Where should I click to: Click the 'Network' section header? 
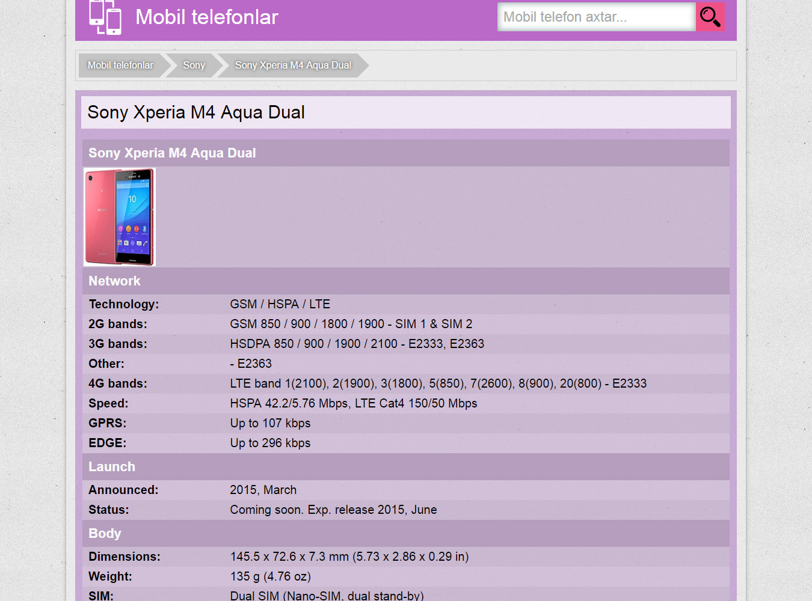coord(114,281)
